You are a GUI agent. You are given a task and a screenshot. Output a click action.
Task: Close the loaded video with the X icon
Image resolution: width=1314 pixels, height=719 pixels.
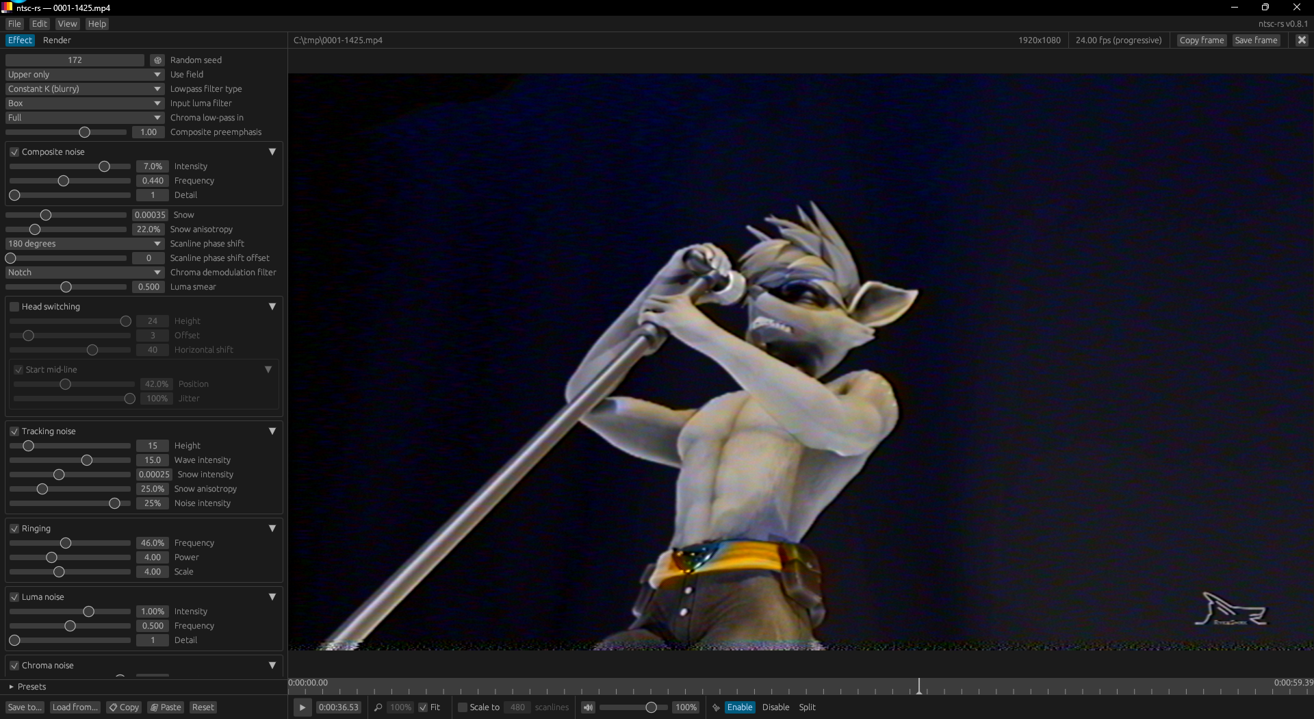click(1302, 40)
